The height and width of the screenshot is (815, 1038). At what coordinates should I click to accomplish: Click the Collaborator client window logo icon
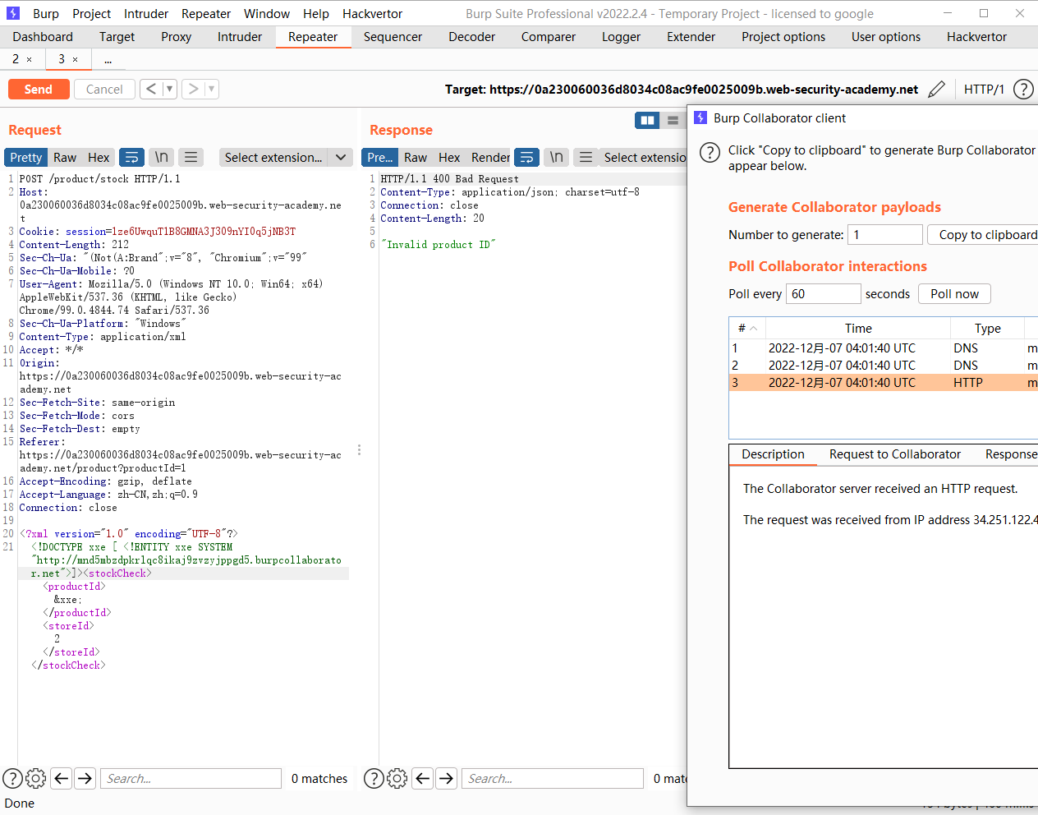(x=700, y=117)
